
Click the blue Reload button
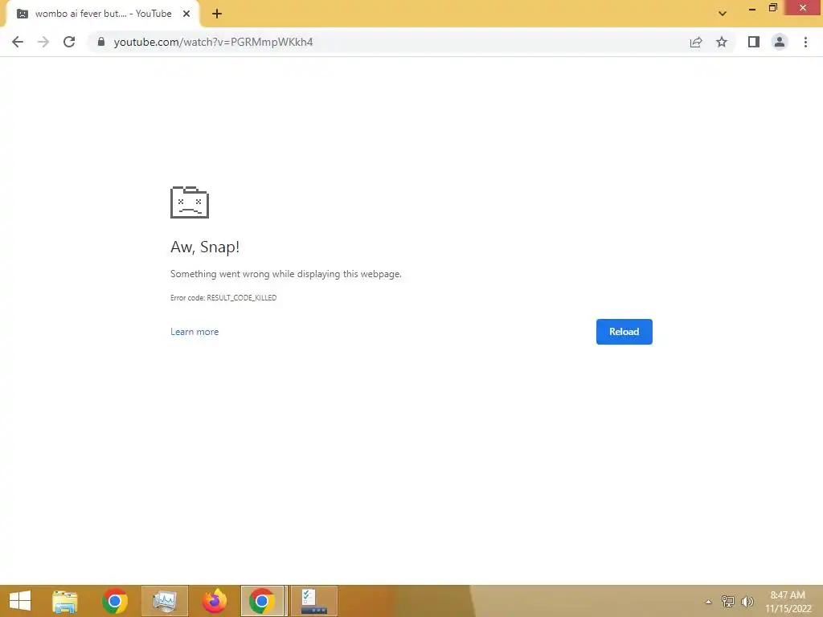pyautogui.click(x=624, y=332)
